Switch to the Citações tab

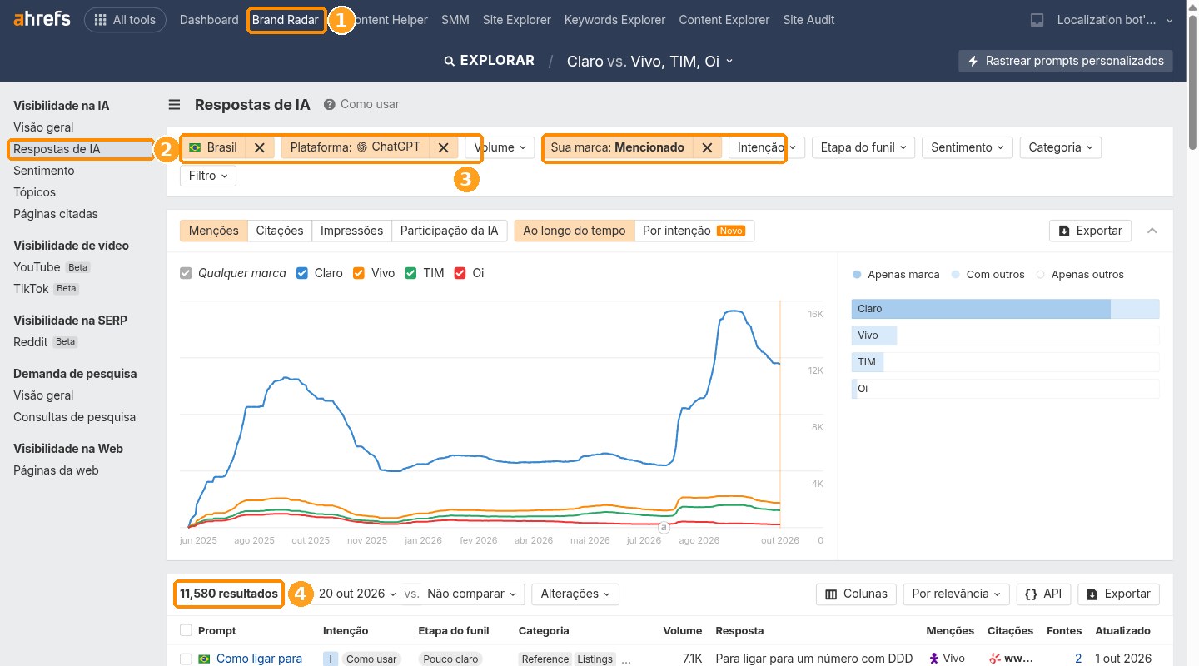280,231
